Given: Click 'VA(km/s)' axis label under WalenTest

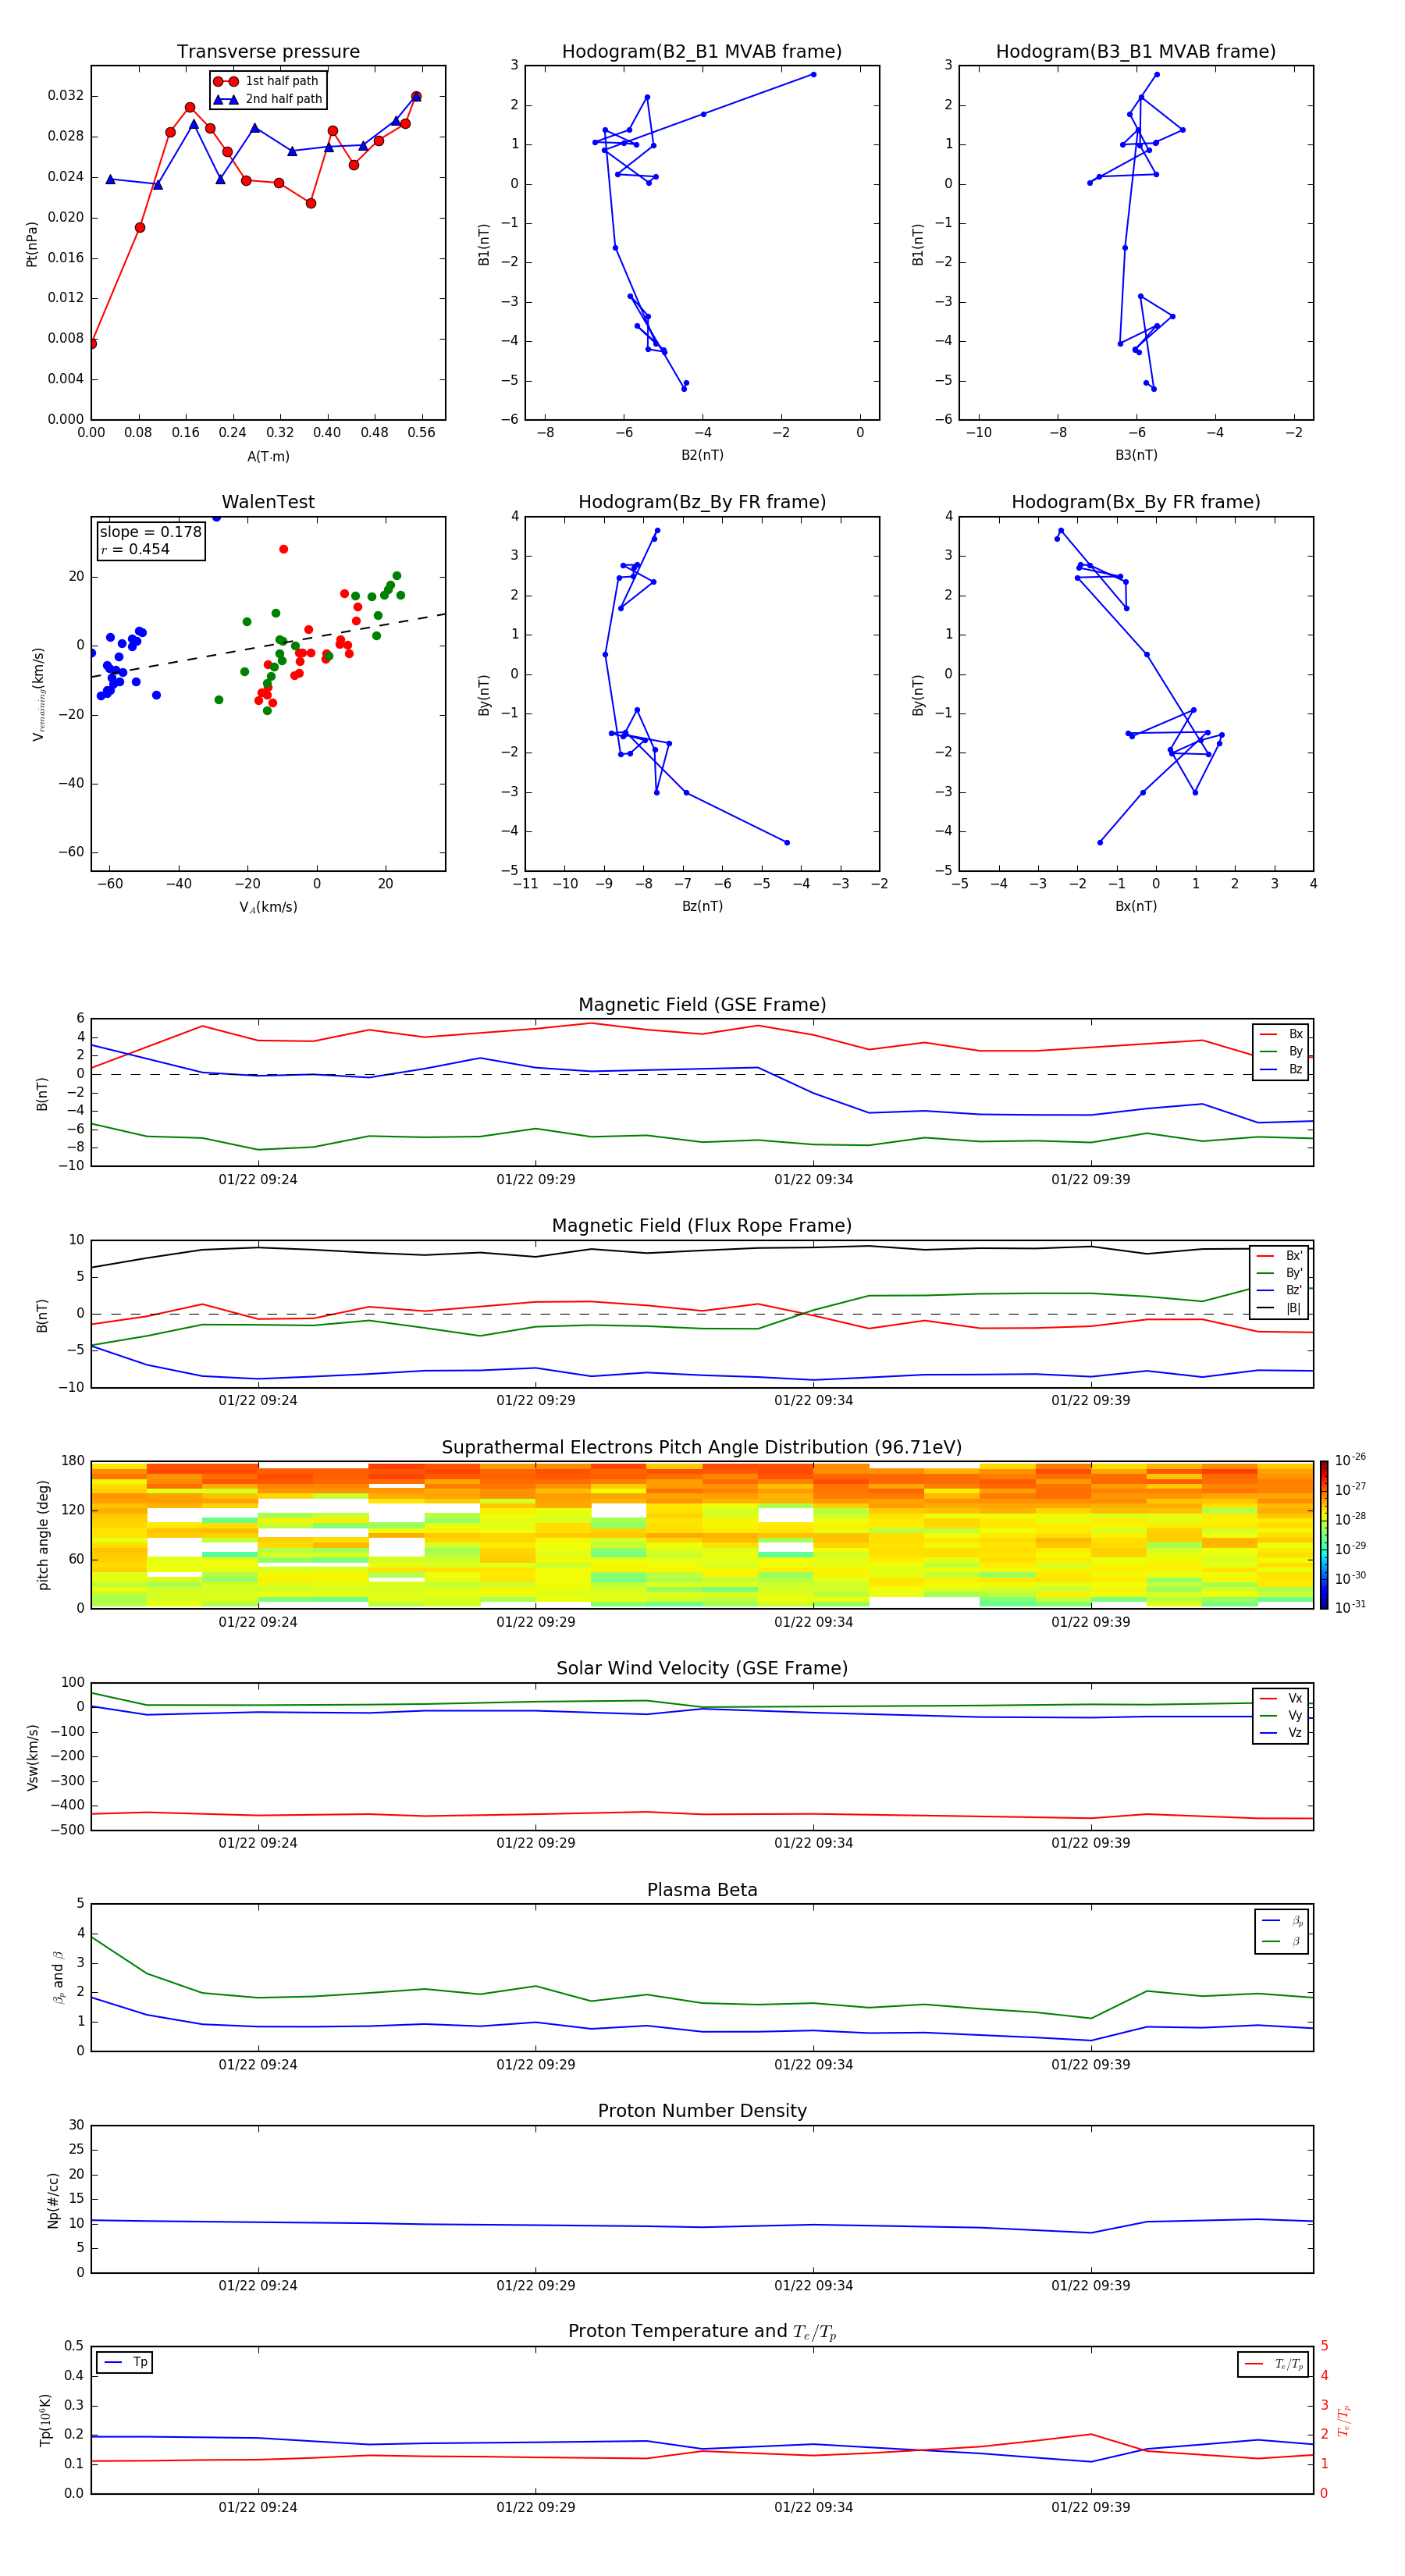Looking at the screenshot, I should coord(268,907).
